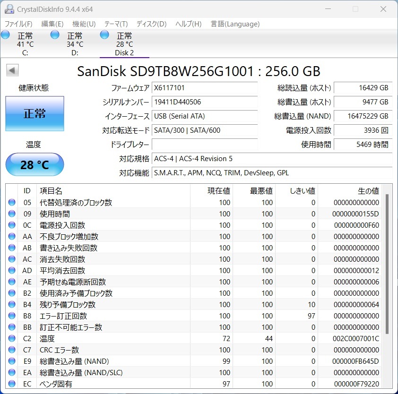Click the power-on hours value 5469 時間

click(363, 145)
